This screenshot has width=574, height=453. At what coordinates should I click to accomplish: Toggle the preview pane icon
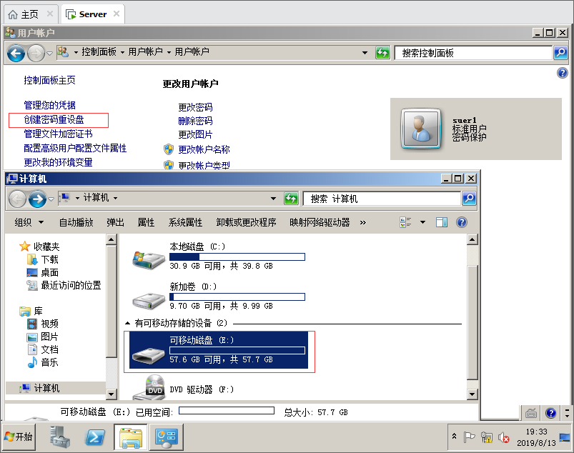(x=441, y=222)
